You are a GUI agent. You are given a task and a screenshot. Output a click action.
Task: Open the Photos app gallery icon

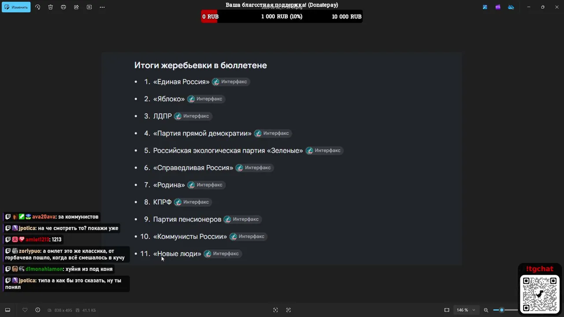(x=485, y=7)
